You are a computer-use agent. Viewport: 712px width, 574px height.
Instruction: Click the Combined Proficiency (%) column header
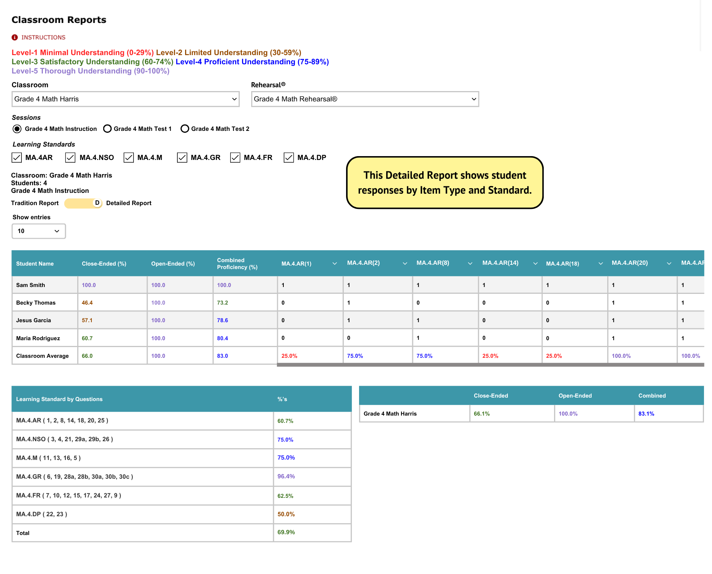(237, 263)
